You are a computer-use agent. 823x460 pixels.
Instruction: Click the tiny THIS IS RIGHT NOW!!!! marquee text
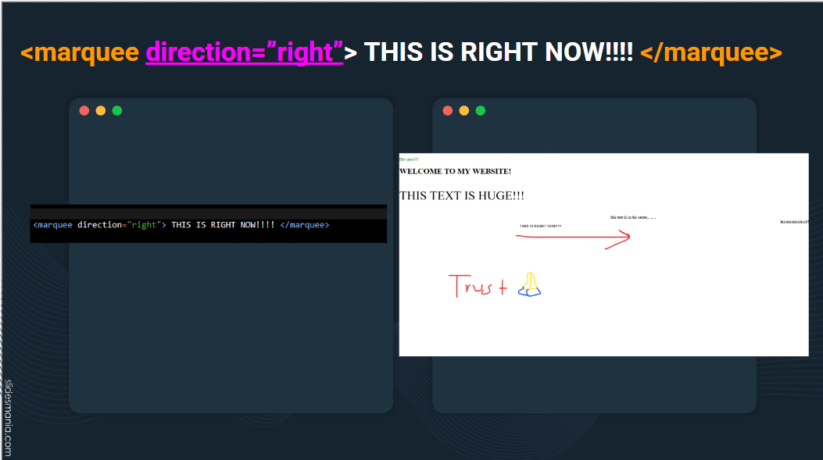541,226
